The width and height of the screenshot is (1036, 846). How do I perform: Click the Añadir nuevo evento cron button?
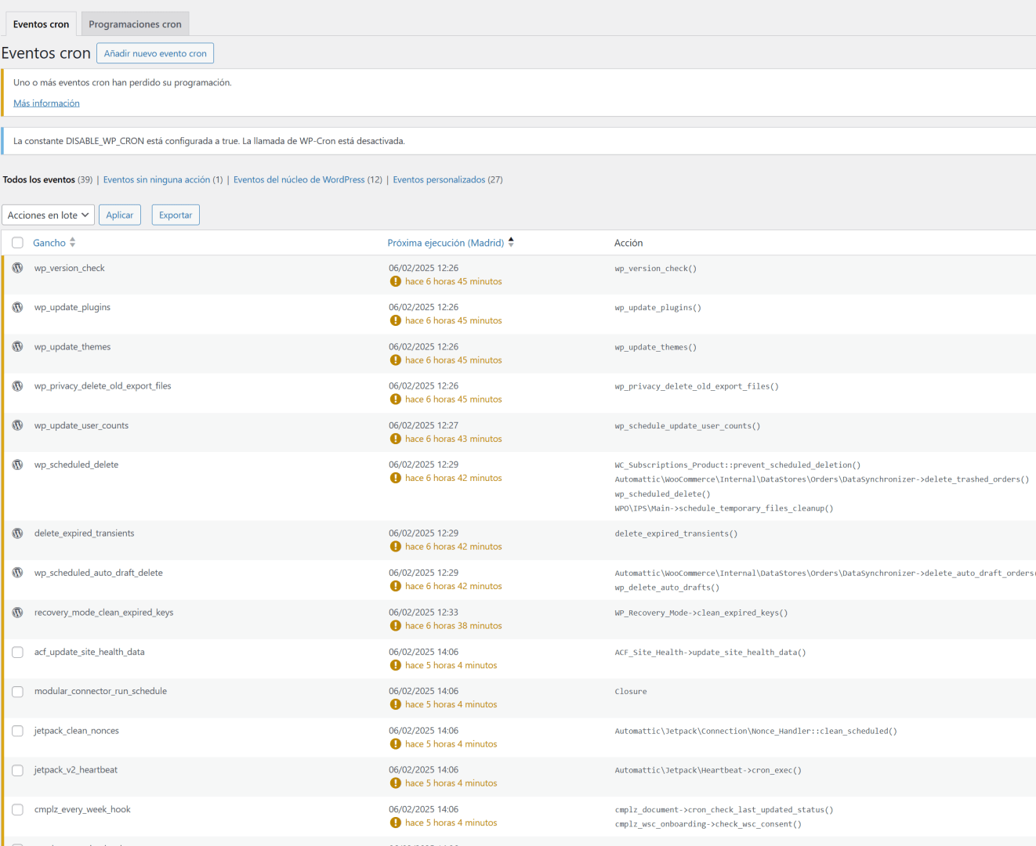[155, 53]
